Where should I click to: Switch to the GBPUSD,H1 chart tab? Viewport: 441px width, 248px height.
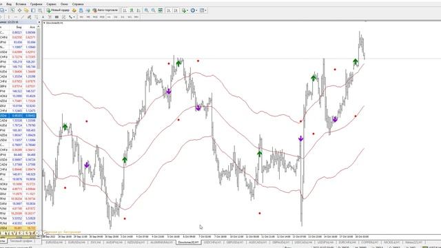pos(235,242)
